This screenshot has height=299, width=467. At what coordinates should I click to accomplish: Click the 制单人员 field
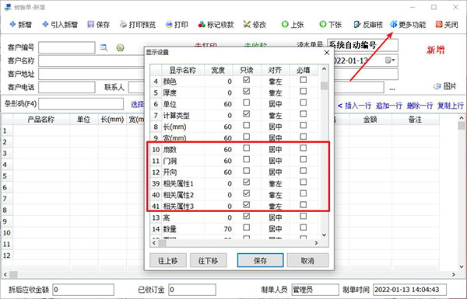(x=315, y=290)
